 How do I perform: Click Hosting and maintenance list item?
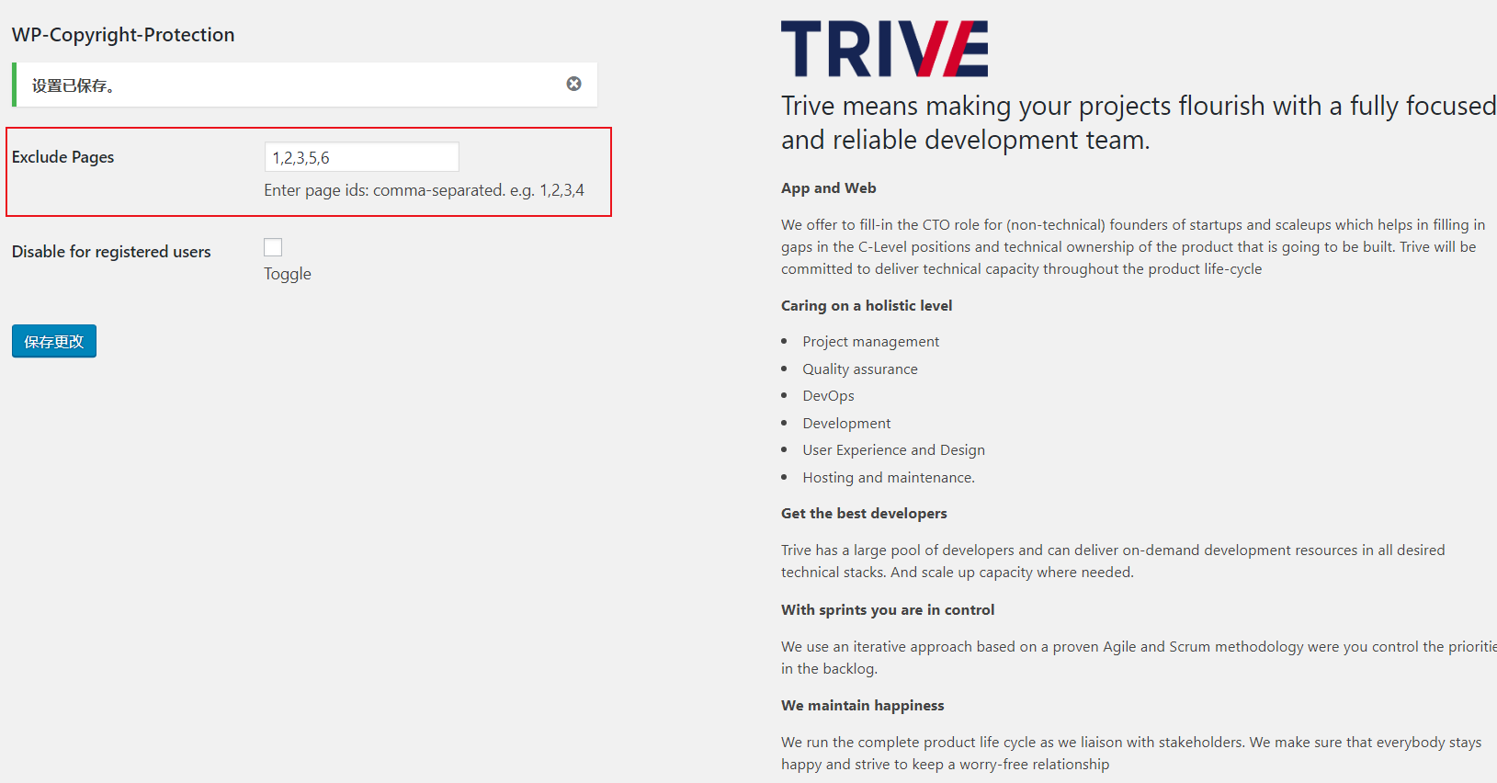[x=889, y=478]
